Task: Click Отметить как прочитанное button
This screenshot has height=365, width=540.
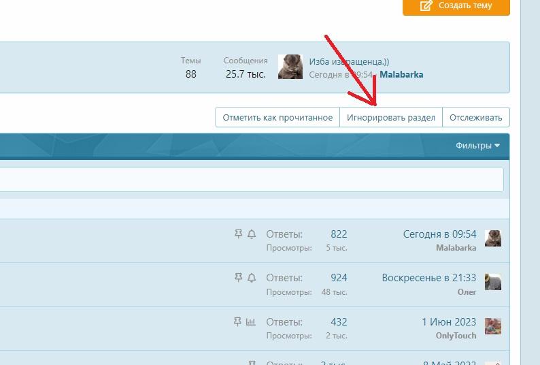Action: click(277, 117)
